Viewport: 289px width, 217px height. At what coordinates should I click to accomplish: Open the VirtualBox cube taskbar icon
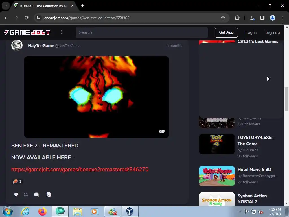click(x=130, y=211)
